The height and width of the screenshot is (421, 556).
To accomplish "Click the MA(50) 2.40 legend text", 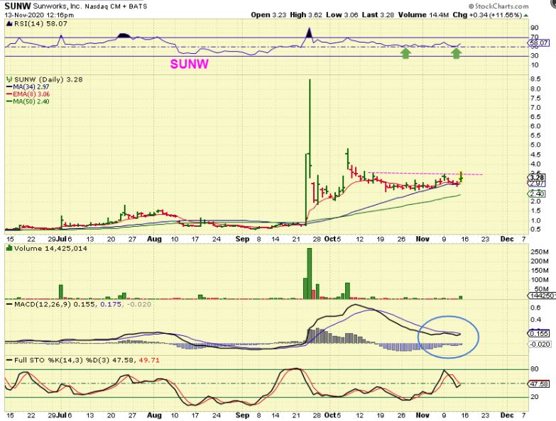I will tap(31, 102).
